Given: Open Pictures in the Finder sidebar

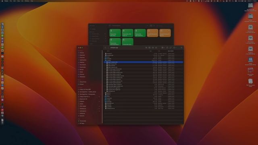Looking at the screenshot, I should (x=82, y=74).
